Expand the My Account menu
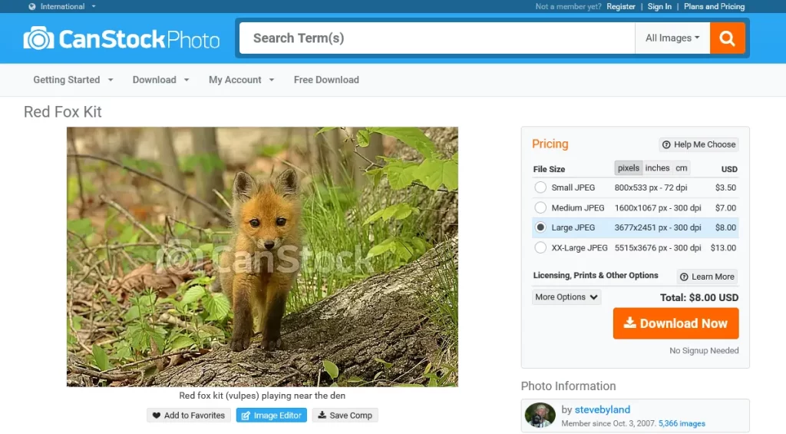Image resolution: width=786 pixels, height=434 pixels. 242,80
